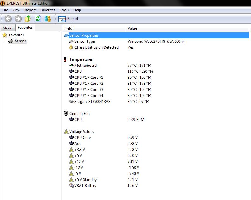Select the Sensor item in Favorites tree
Image resolution: width=251 pixels, height=200 pixels.
(x=20, y=41)
